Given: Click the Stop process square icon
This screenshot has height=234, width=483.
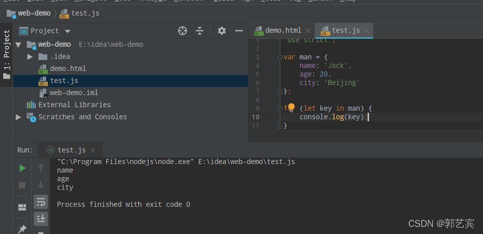Looking at the screenshot, I should click(x=22, y=185).
